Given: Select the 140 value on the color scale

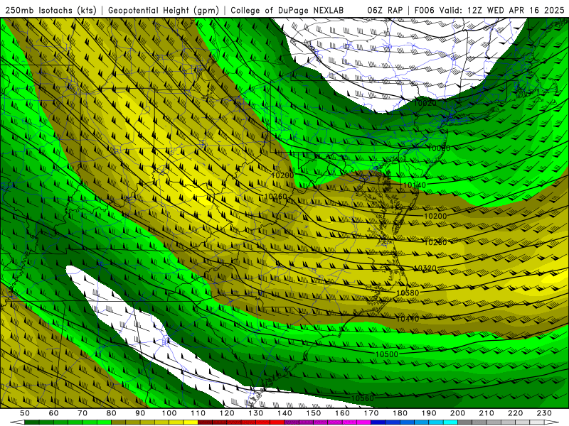Looking at the screenshot, I should 284,413.
